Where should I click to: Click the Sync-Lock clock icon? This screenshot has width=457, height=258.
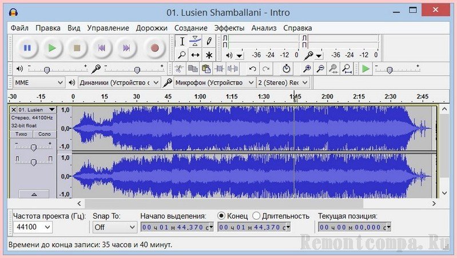coord(286,69)
